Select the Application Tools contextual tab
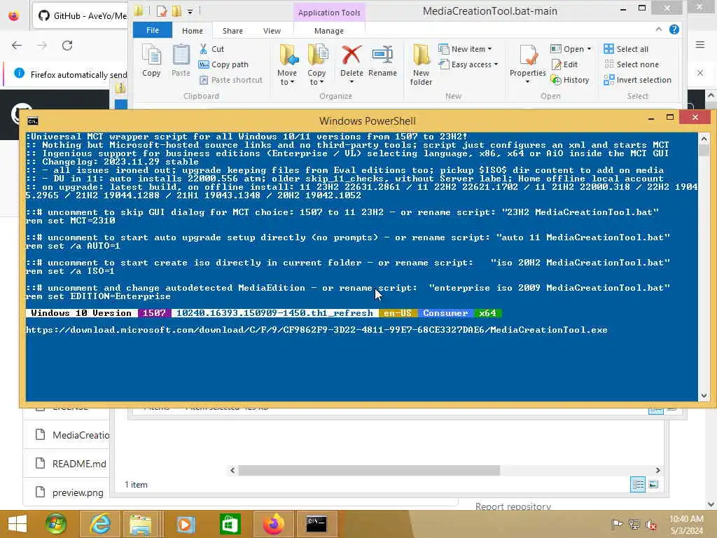 [329, 13]
